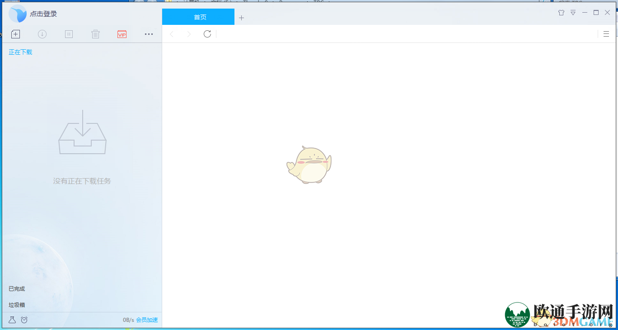The height and width of the screenshot is (330, 618).
Task: Refresh the page with the reload icon
Action: pyautogui.click(x=207, y=34)
